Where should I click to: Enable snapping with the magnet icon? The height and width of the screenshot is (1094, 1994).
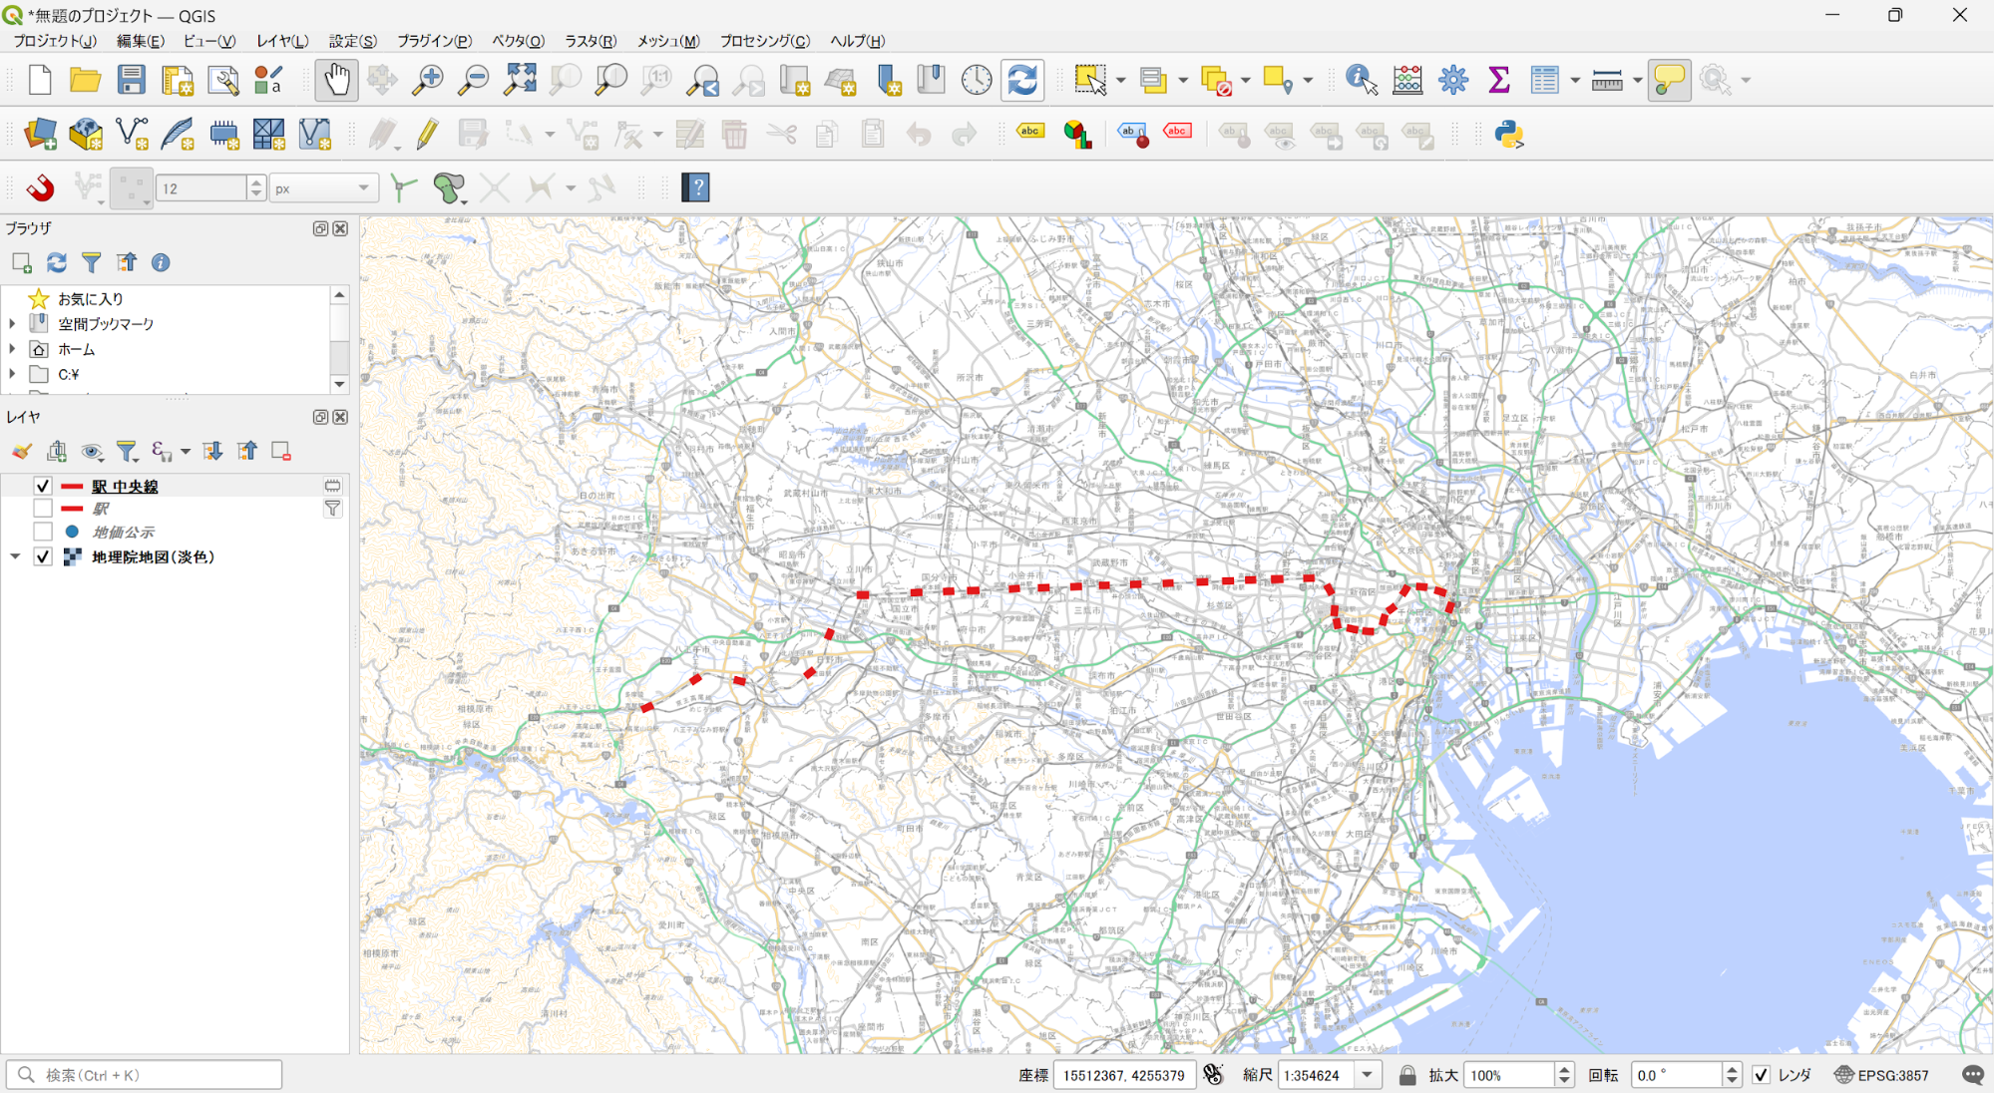coord(41,187)
